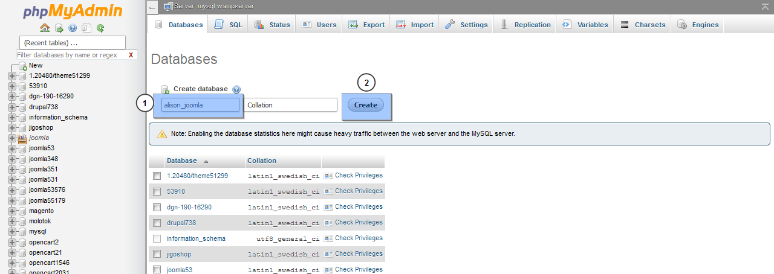
Task: Clear the database filter with the red X
Action: pos(131,55)
